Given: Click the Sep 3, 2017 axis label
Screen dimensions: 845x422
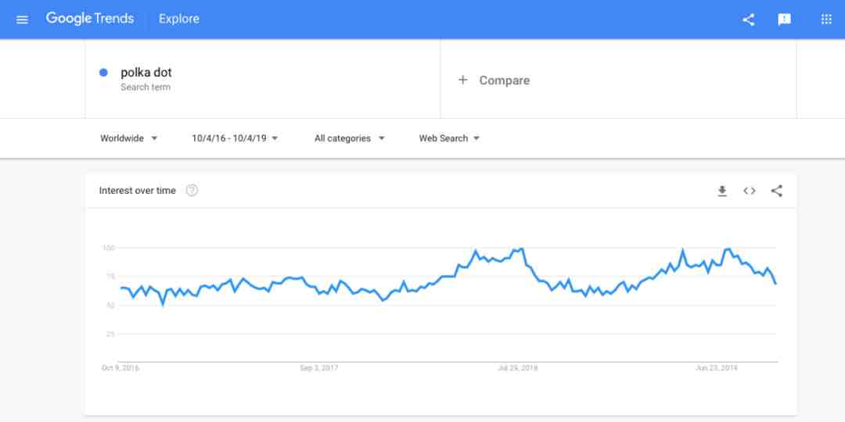Looking at the screenshot, I should [319, 368].
